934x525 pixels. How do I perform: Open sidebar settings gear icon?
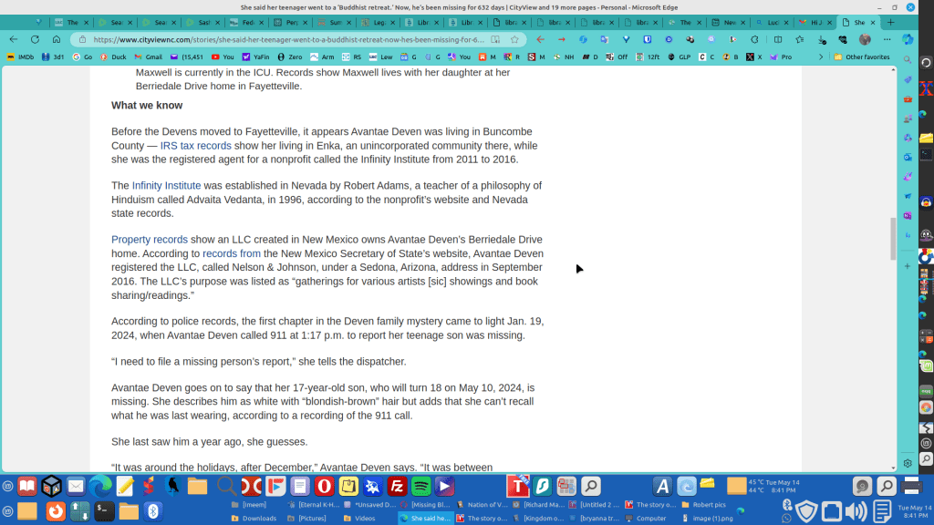point(908,463)
